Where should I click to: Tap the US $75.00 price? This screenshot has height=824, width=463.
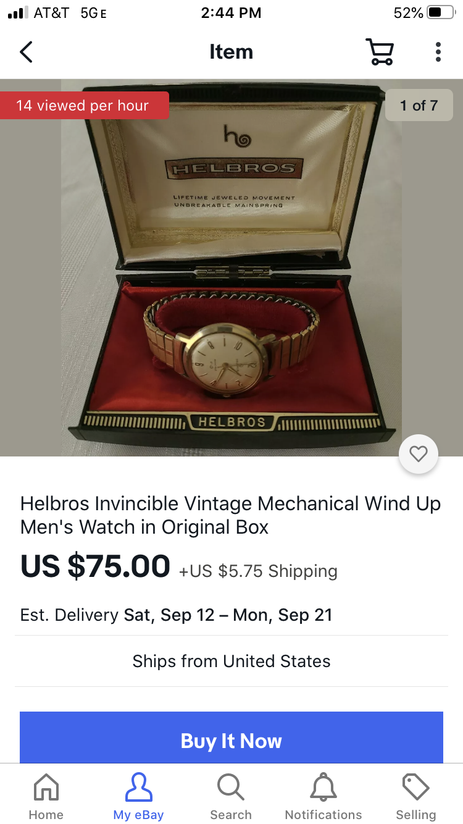pos(95,566)
